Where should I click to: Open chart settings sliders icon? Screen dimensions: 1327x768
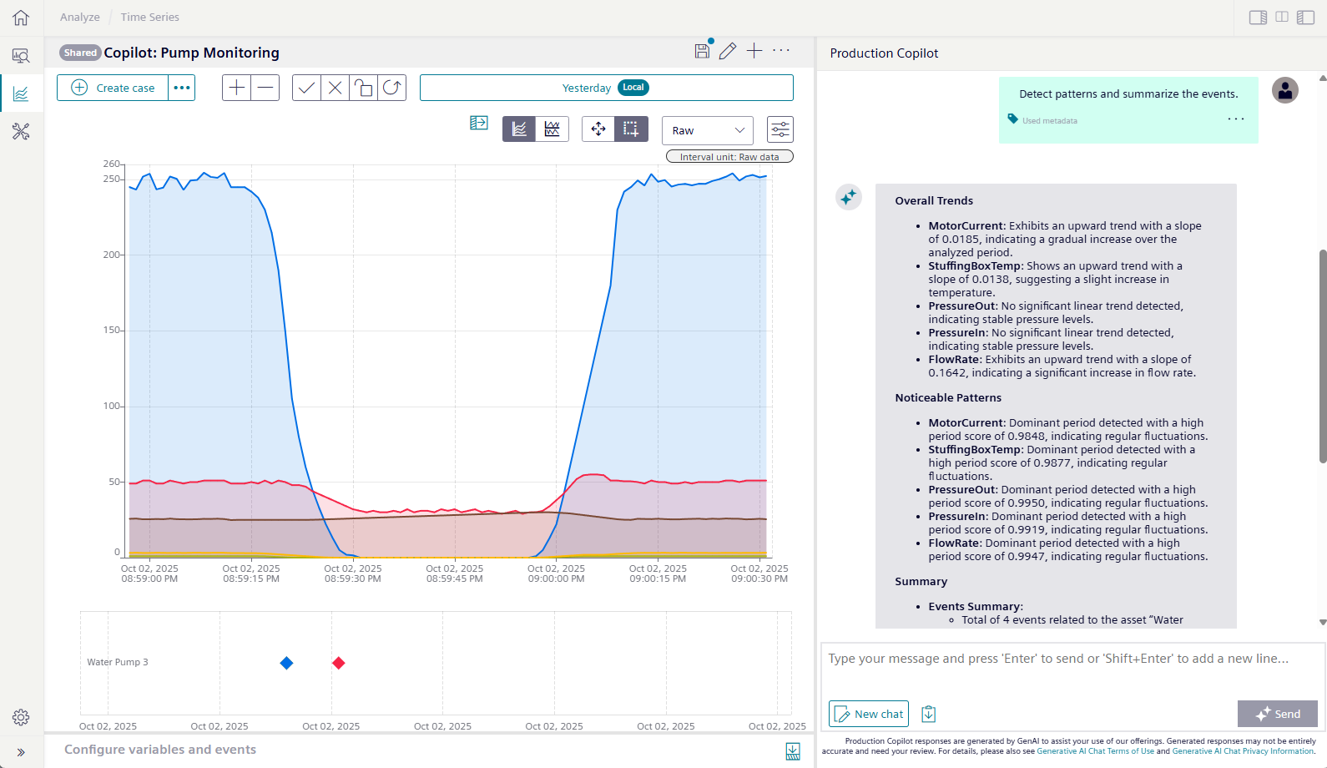point(780,130)
